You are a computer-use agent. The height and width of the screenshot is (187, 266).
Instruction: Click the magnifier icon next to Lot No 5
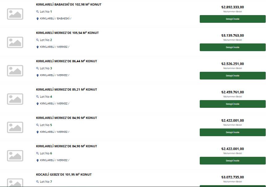coord(38,125)
